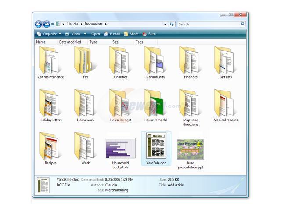This screenshot has height=211, width=281.
Task: Click the E-mail toolbar button
Action: pyautogui.click(x=112, y=34)
